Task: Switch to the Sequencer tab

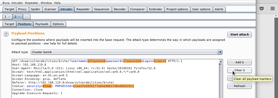Action: (102, 9)
